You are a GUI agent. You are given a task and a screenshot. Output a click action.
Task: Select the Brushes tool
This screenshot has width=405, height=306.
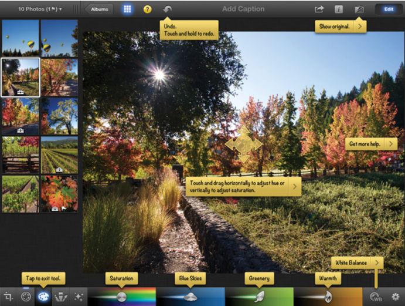click(61, 297)
